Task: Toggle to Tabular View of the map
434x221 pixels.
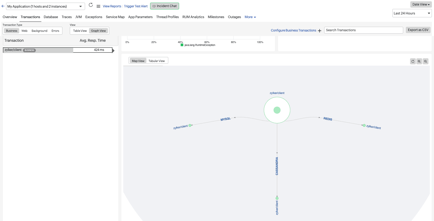Action: click(x=156, y=61)
